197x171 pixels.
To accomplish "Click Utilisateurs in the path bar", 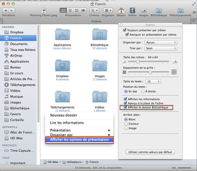I will click(72, 162).
